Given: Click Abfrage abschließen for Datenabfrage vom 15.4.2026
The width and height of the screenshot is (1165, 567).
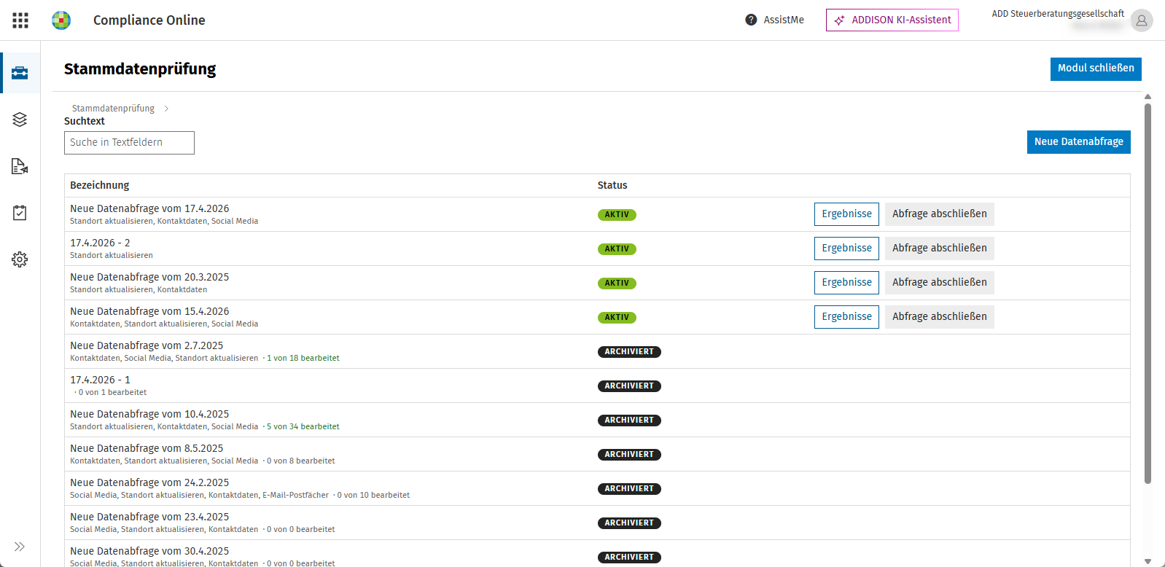Looking at the screenshot, I should coord(940,317).
